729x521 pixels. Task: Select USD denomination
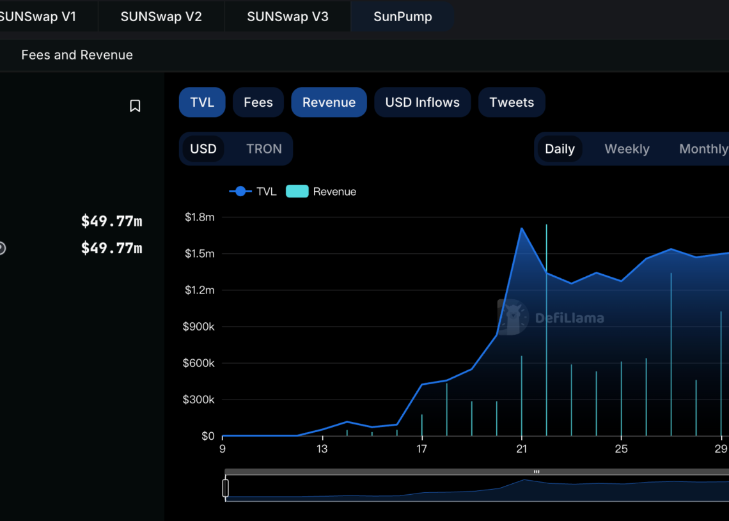[203, 149]
